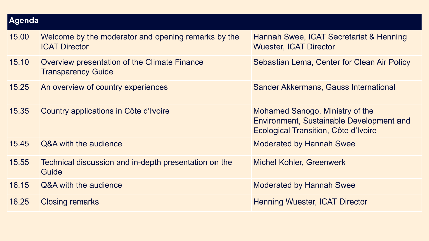Click An overview of country experiences
The height and width of the screenshot is (241, 429).
tap(104, 87)
